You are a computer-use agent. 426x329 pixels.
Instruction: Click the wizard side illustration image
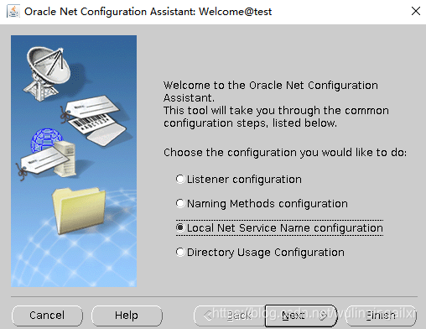click(x=74, y=161)
